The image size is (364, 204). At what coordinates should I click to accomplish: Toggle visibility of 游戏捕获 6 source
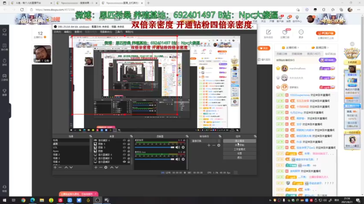click(124, 140)
